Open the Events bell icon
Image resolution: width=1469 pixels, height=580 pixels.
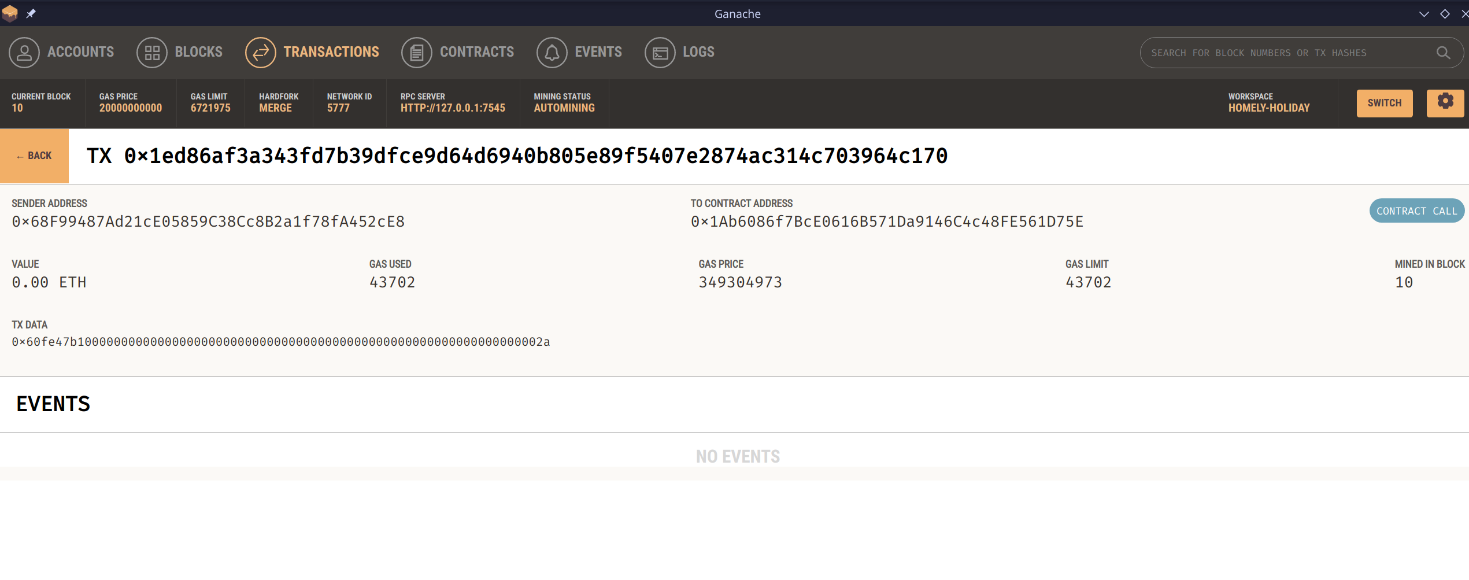coord(552,53)
